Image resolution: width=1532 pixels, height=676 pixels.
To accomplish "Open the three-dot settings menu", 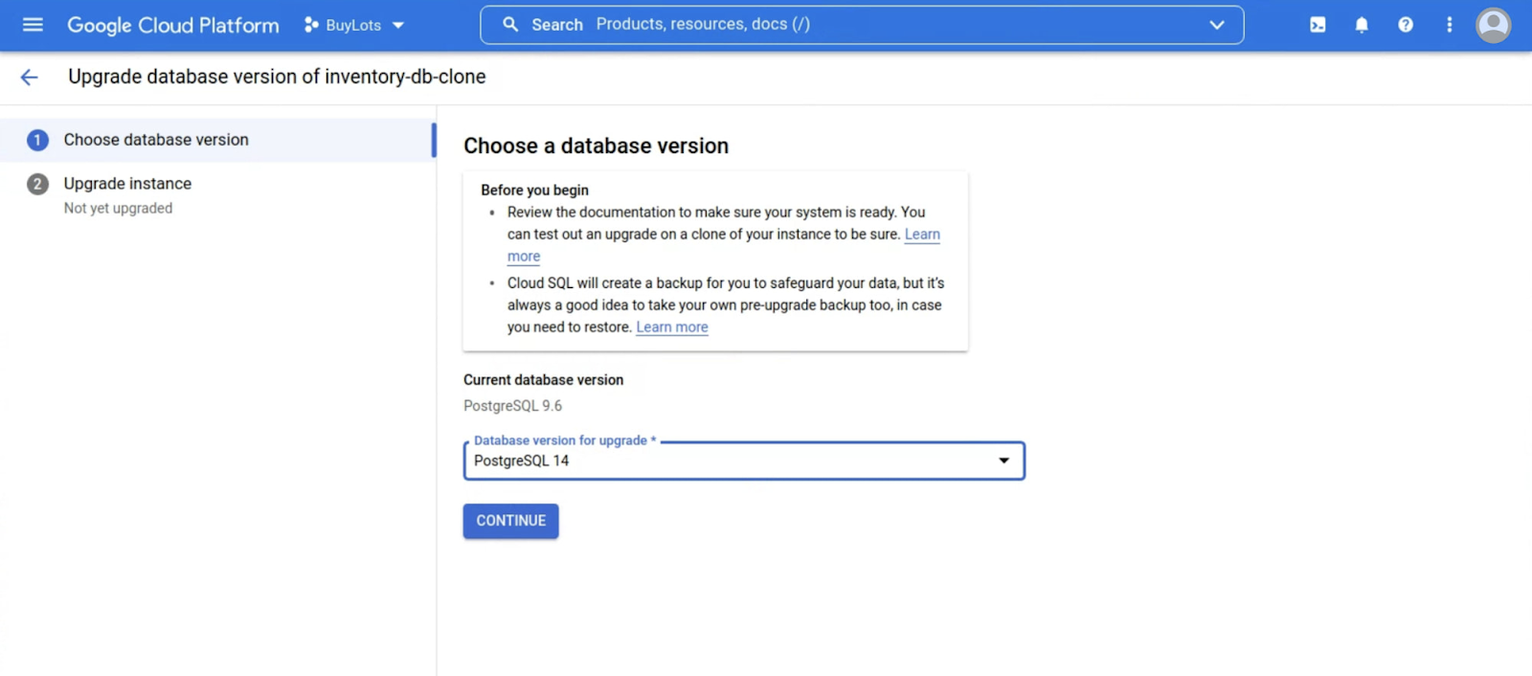I will pos(1449,25).
